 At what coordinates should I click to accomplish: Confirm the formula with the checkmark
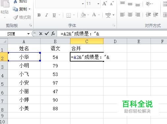point(47,34)
